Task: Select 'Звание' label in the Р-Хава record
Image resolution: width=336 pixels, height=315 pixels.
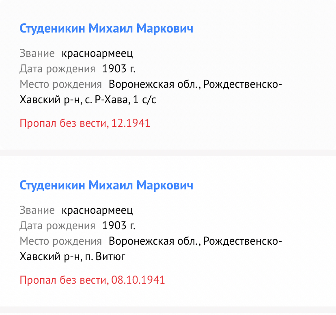Action: pos(37,53)
